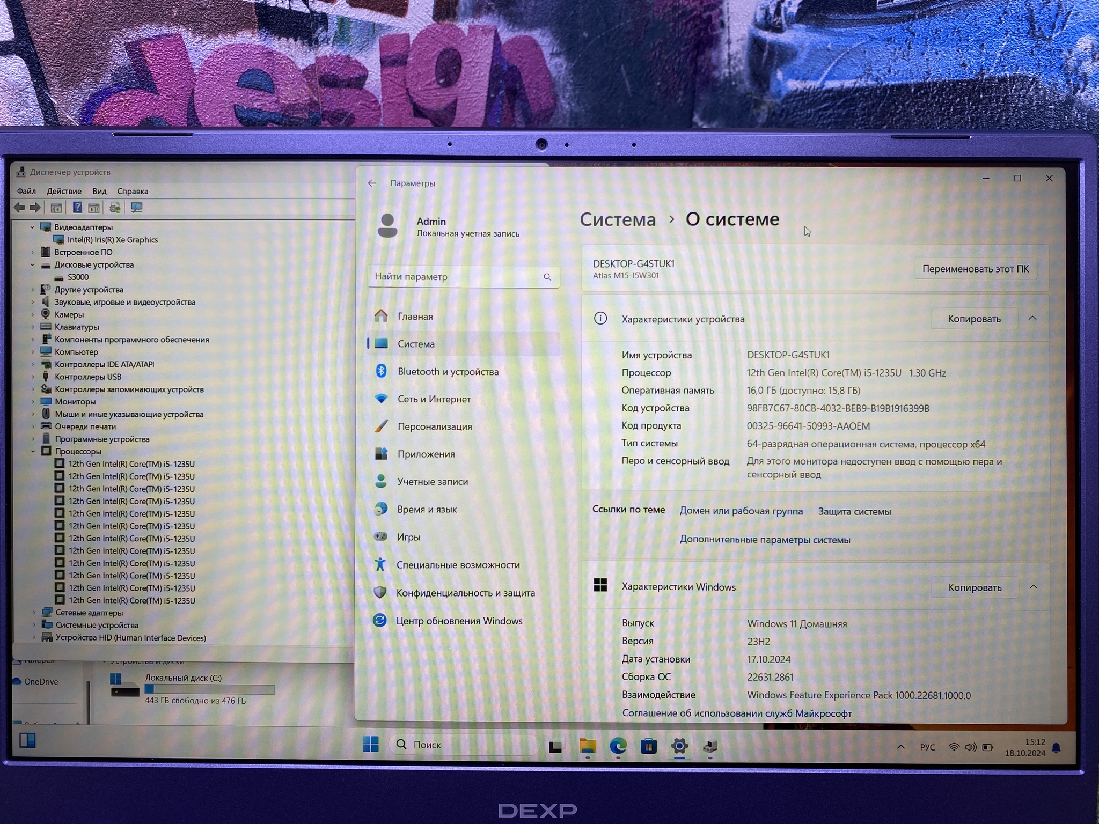Open the Действие menu
Screen dimensions: 1099x824
pyautogui.click(x=64, y=192)
